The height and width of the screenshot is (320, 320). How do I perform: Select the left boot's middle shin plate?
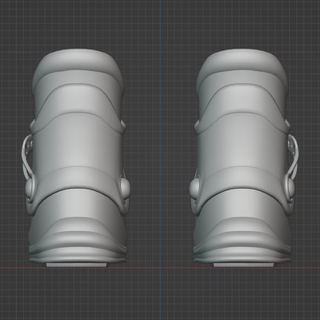tap(78, 149)
